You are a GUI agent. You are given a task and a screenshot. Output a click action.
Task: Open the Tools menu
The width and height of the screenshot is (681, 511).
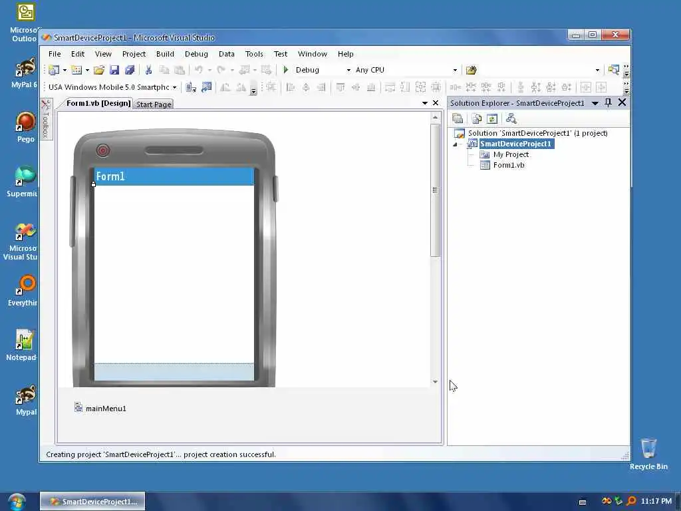254,54
